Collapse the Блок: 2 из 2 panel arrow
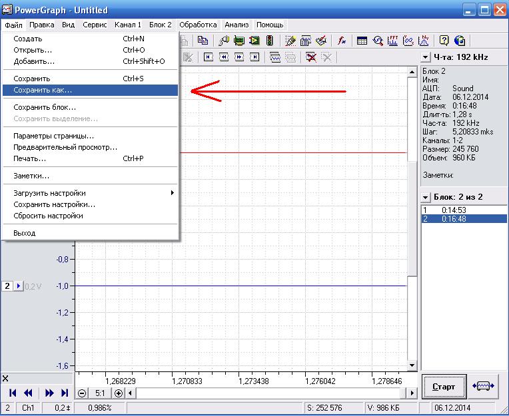The height and width of the screenshot is (416, 509). click(x=425, y=197)
